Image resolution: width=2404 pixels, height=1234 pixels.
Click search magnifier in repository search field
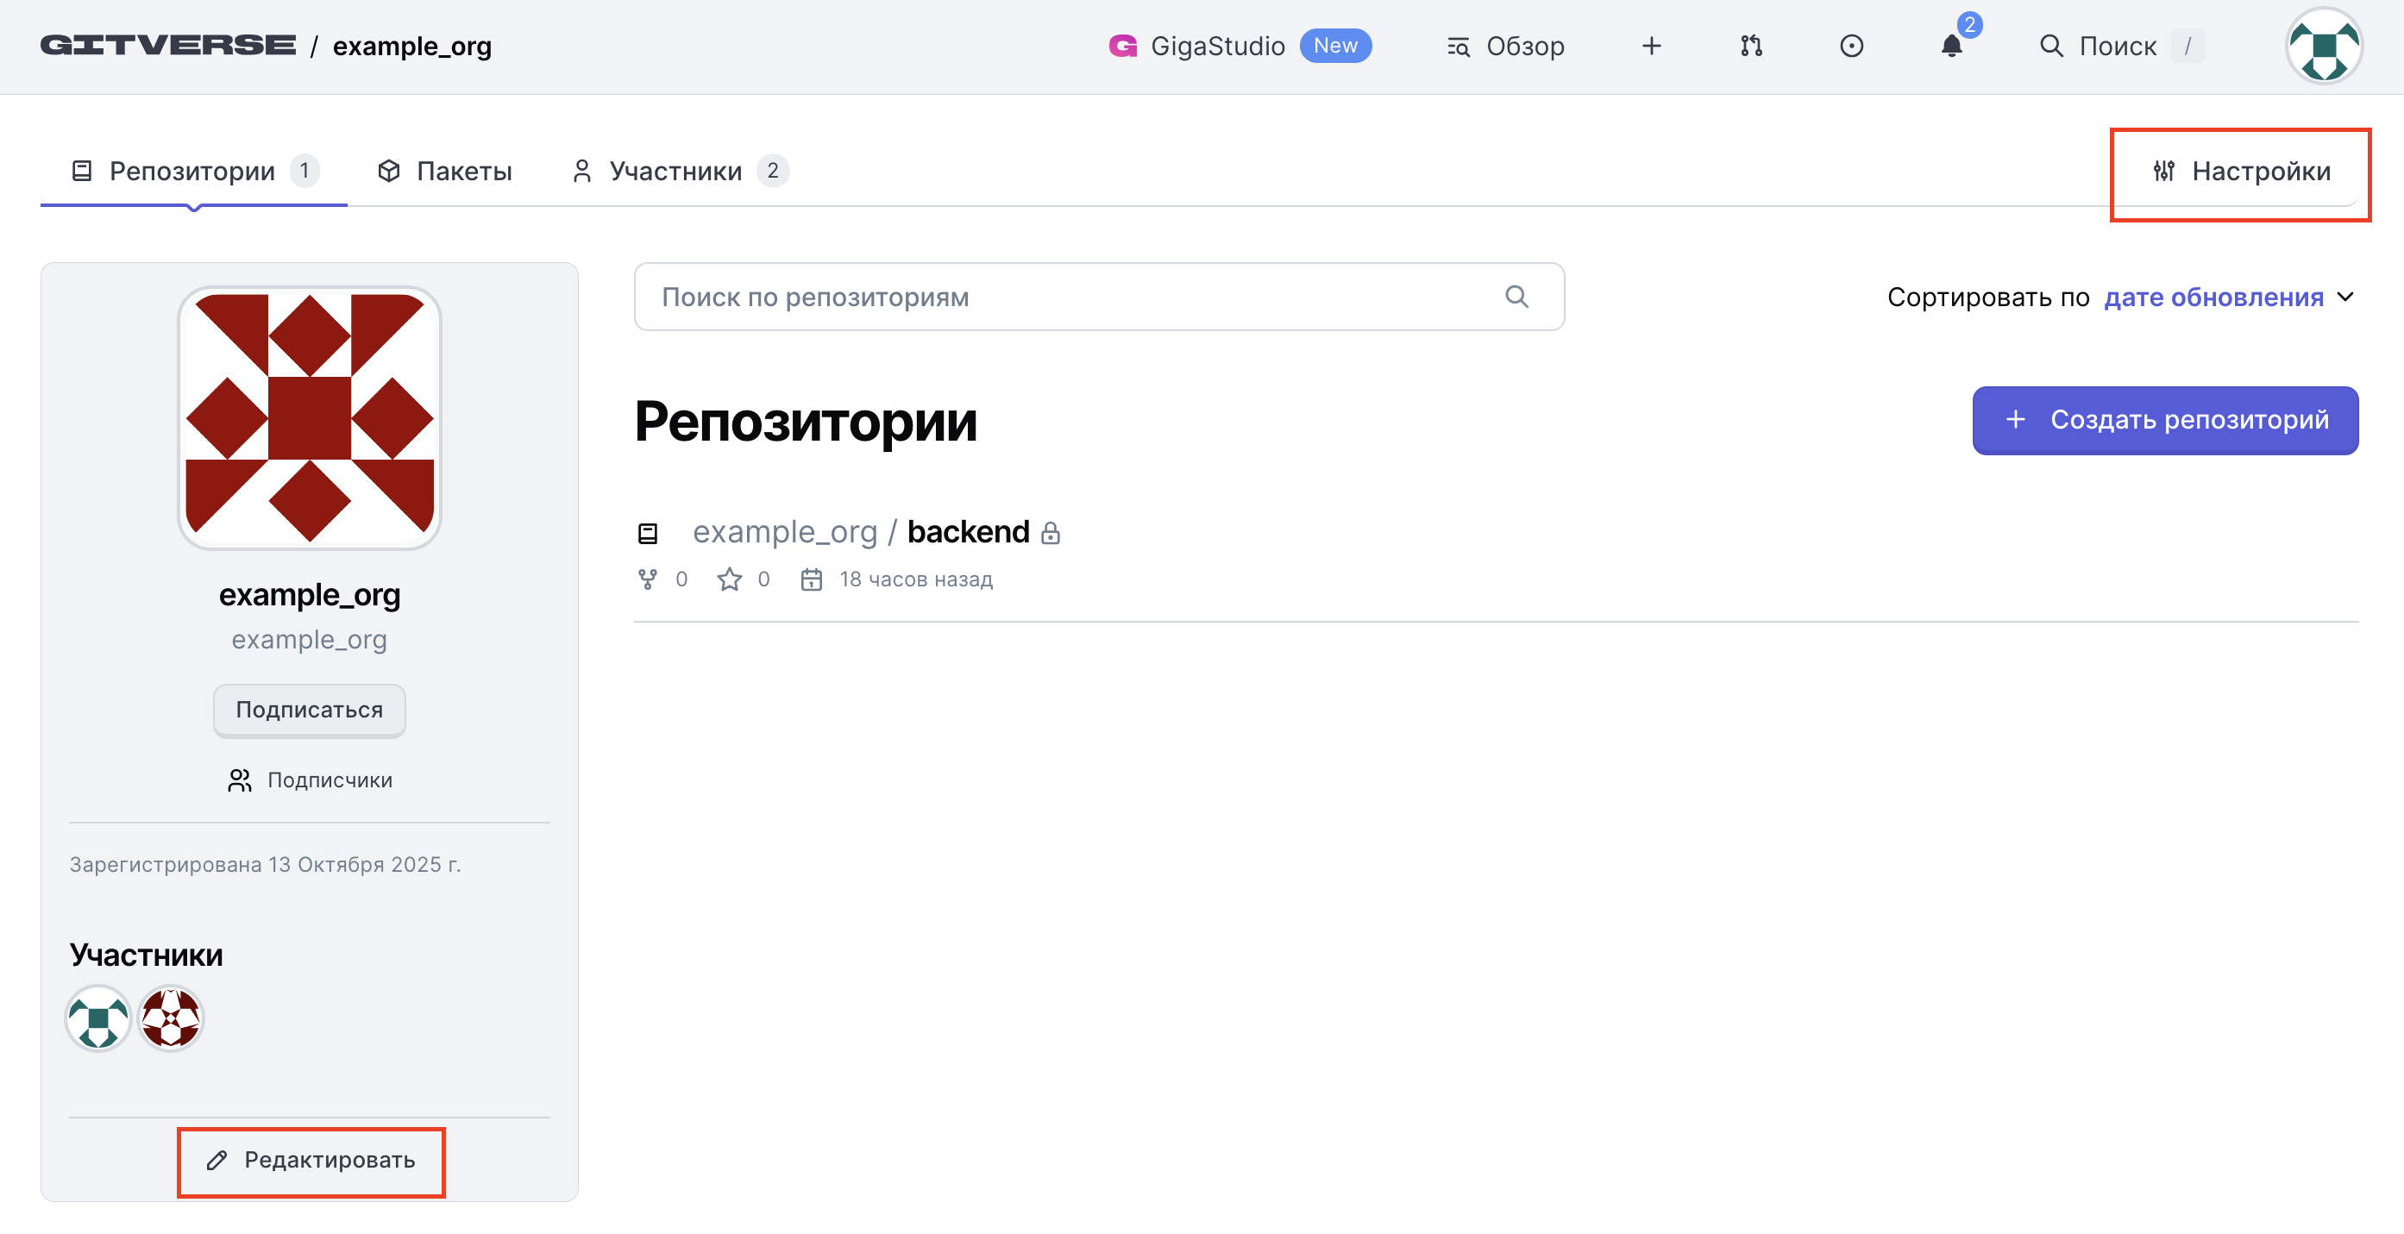click(x=1516, y=297)
